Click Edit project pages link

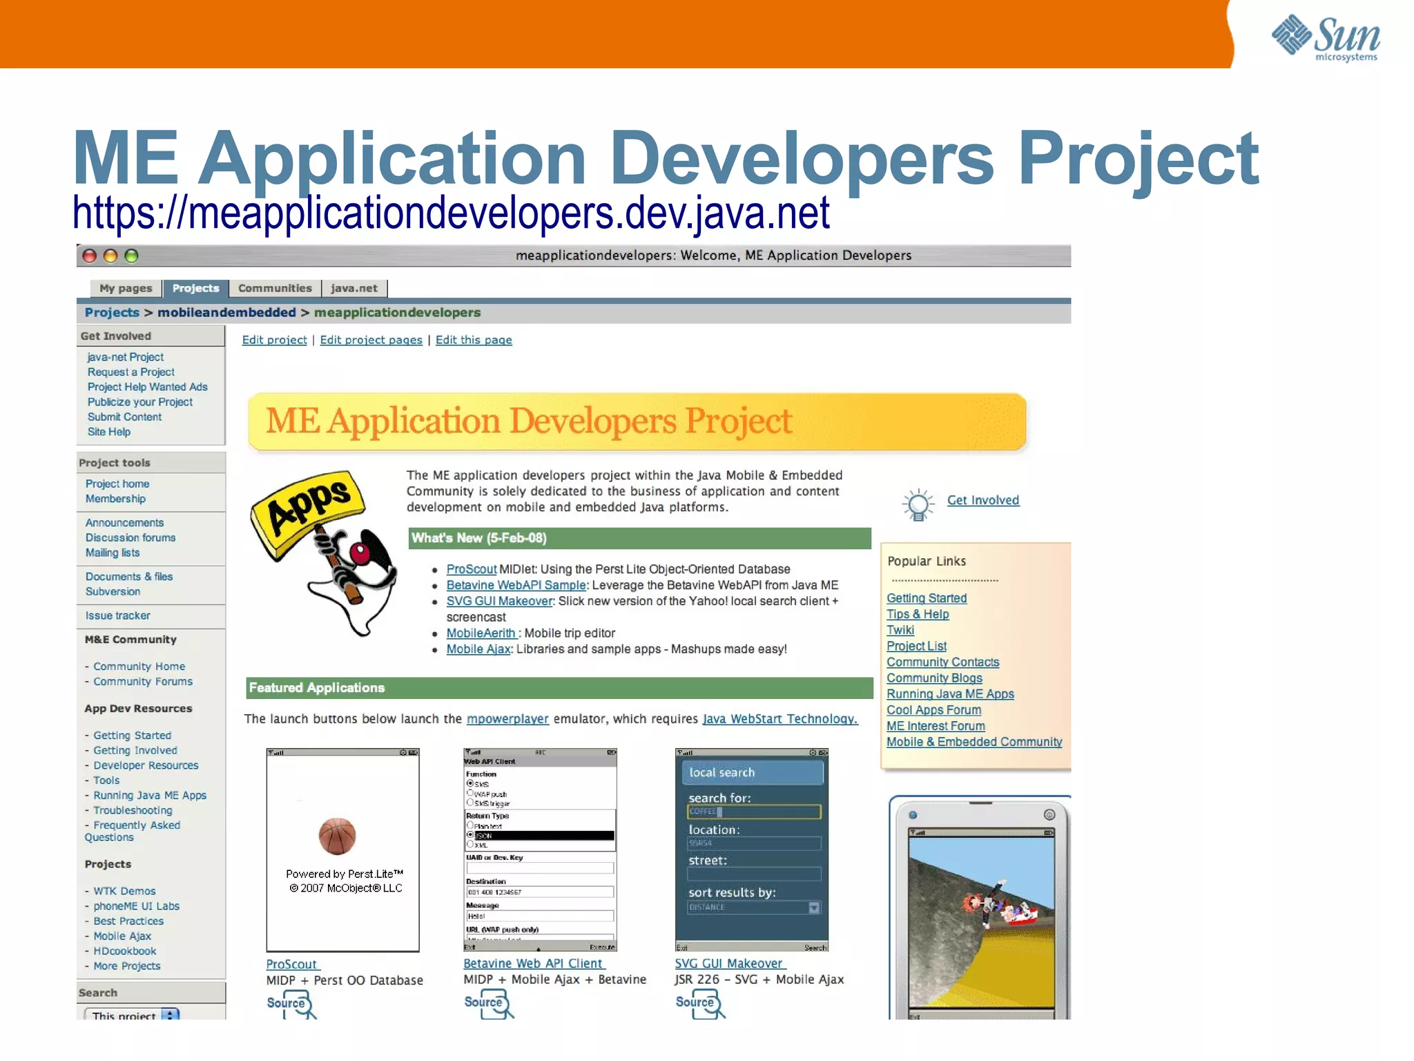click(x=371, y=340)
